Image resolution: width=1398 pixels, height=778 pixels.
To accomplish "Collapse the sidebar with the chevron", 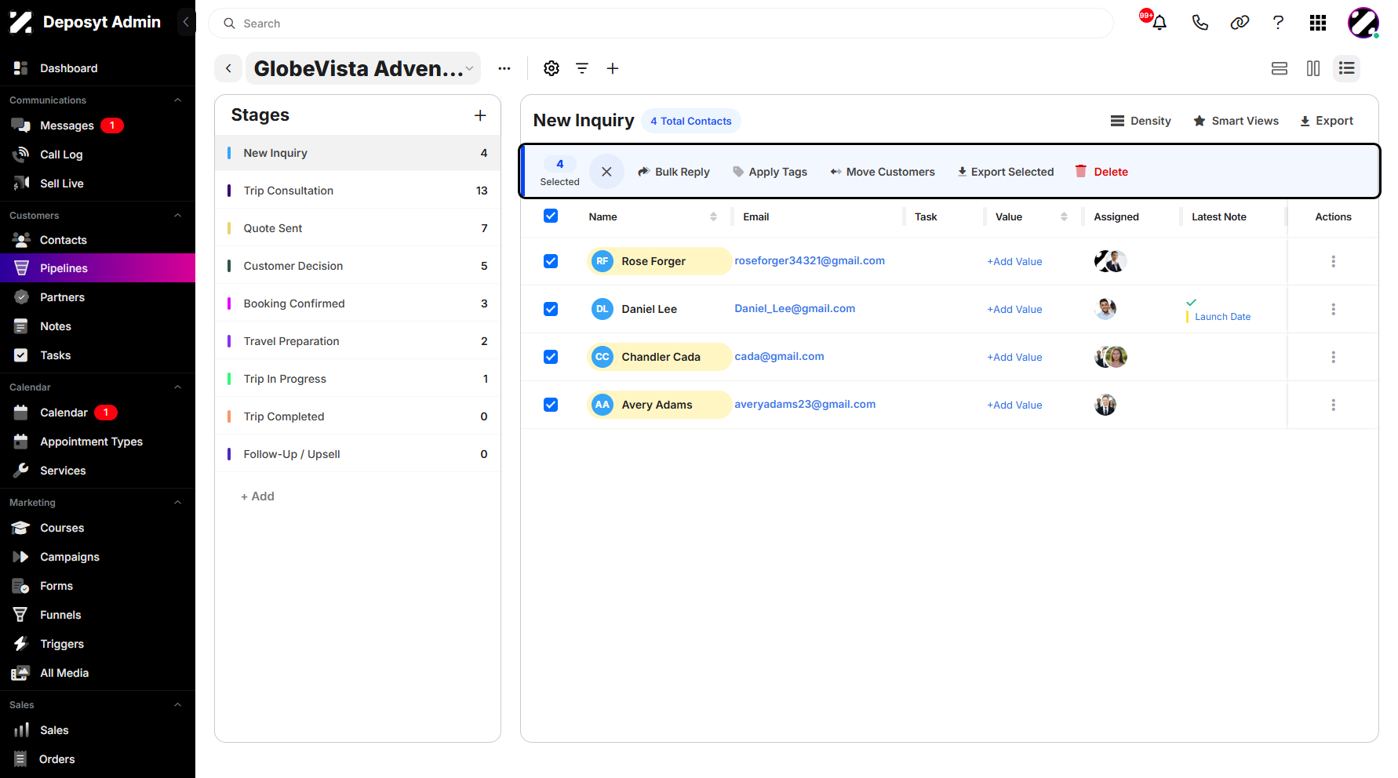I will coord(186,22).
